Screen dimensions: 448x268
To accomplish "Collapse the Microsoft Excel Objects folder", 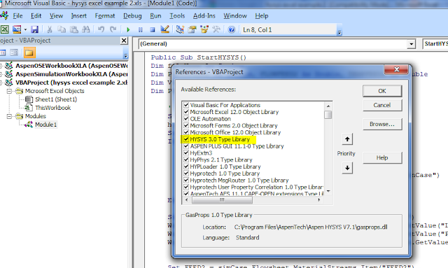I will click(x=9, y=91).
